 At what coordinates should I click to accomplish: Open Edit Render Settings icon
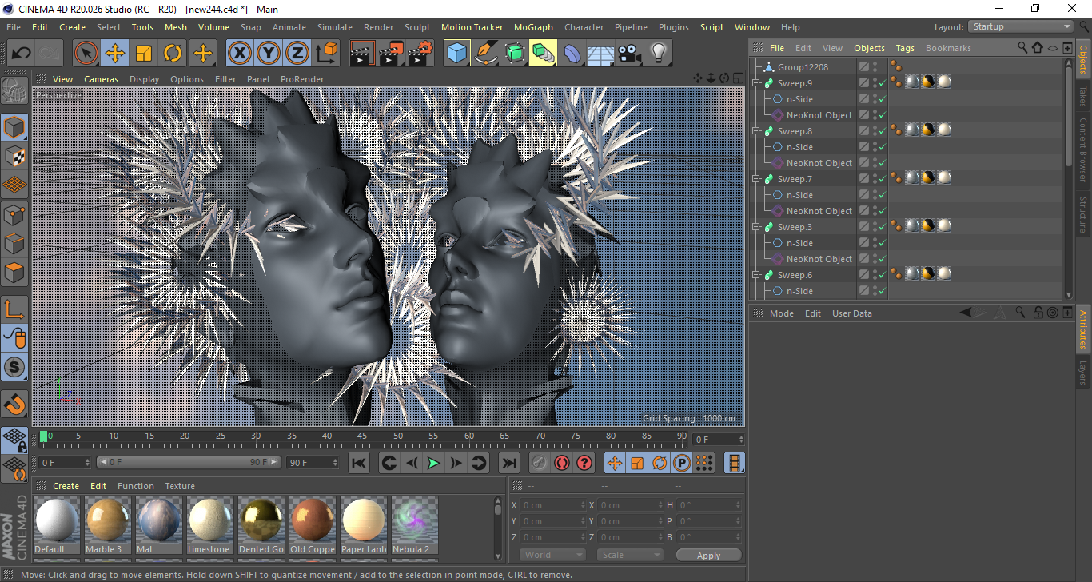point(420,54)
